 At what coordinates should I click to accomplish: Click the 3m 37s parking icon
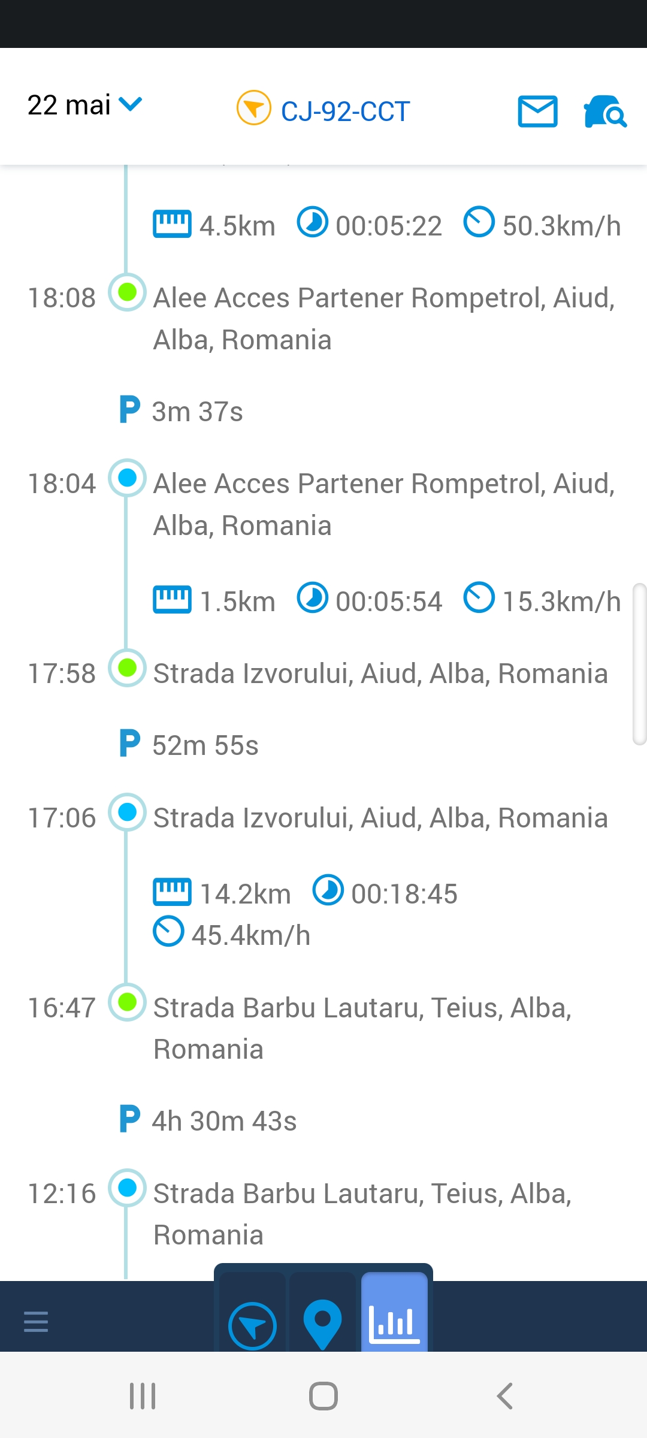tap(129, 410)
